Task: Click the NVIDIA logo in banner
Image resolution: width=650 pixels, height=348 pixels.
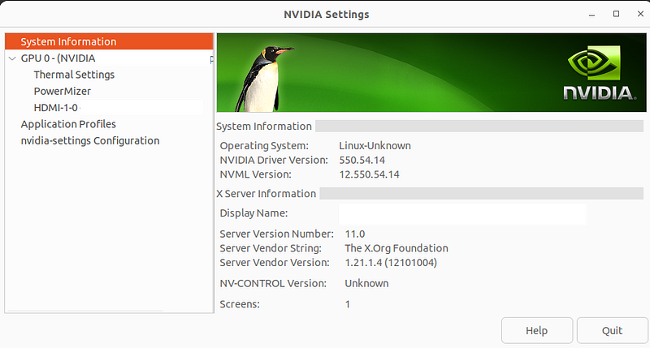Action: point(599,73)
